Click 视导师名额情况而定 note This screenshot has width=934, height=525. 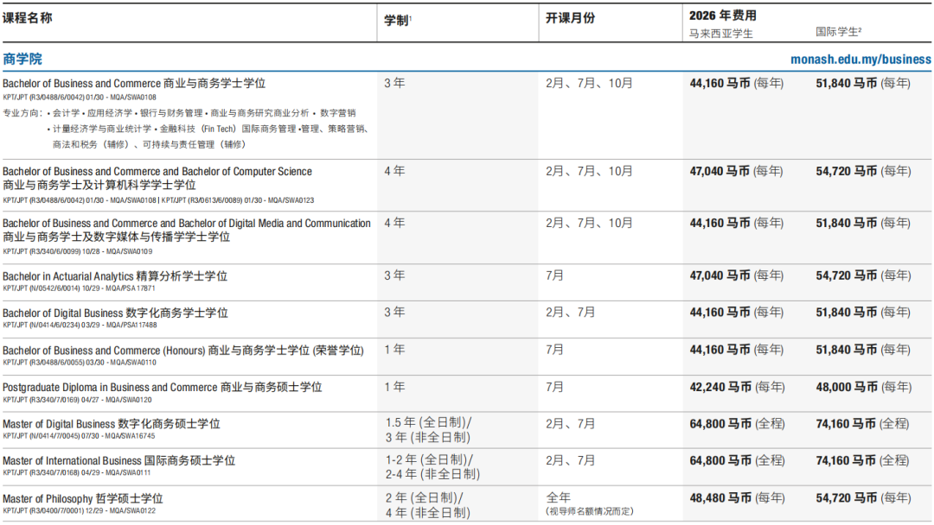pyautogui.click(x=590, y=511)
